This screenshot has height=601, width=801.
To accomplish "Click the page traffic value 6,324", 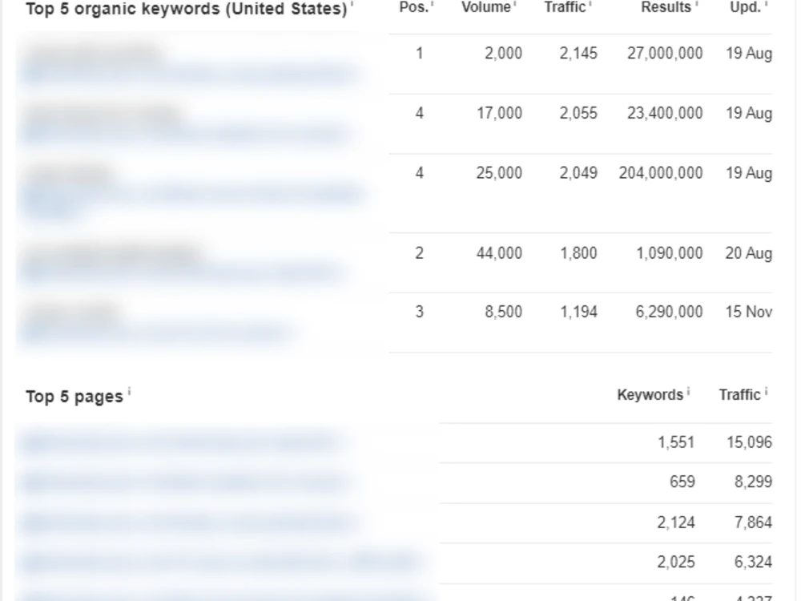I will click(x=753, y=563).
